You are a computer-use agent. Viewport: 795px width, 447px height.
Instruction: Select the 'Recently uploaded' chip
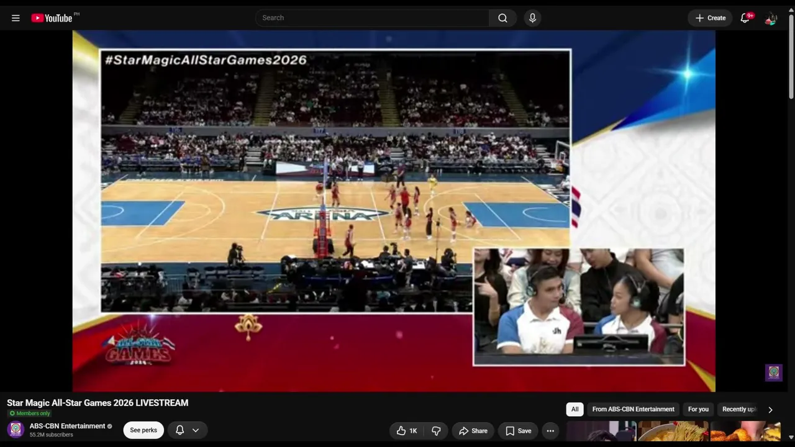[x=739, y=409]
